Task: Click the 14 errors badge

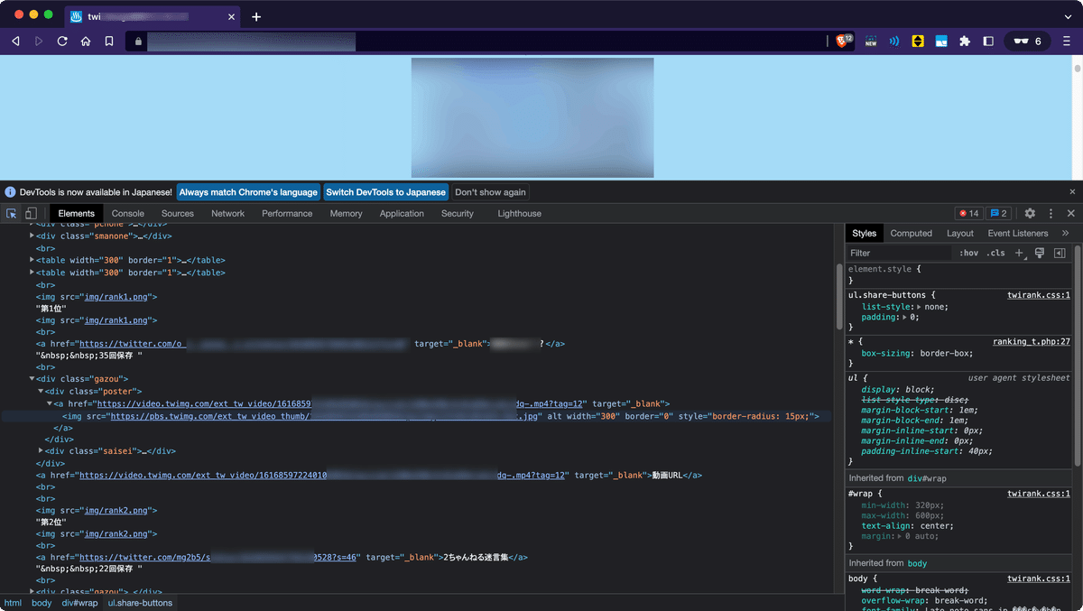Action: tap(969, 214)
